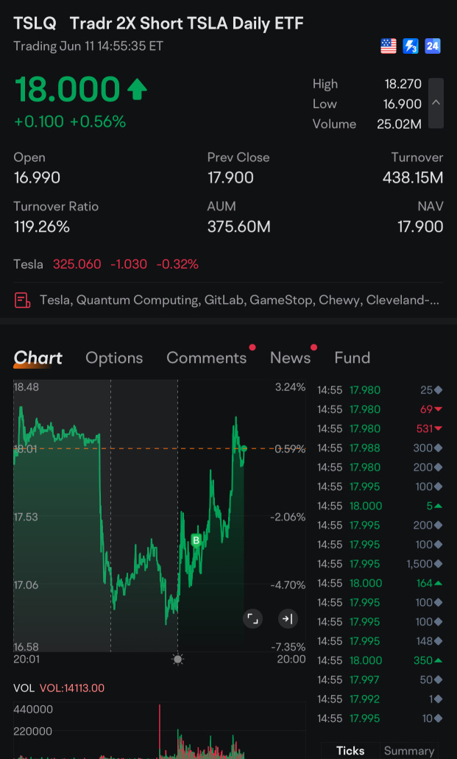This screenshot has width=457, height=759.
Task: Tap the tick row with 350 volume
Action: [x=380, y=660]
